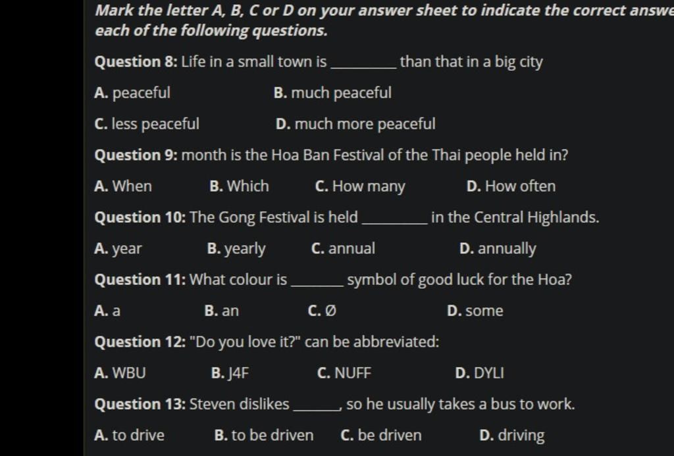Choose A. When for Question 9
674x456 pixels.
point(123,186)
